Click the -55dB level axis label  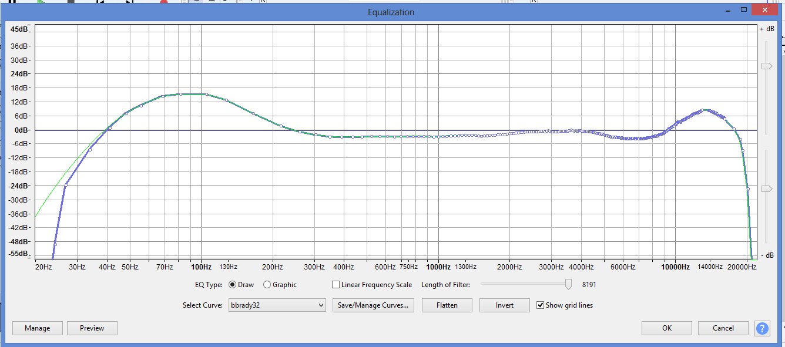click(x=19, y=254)
